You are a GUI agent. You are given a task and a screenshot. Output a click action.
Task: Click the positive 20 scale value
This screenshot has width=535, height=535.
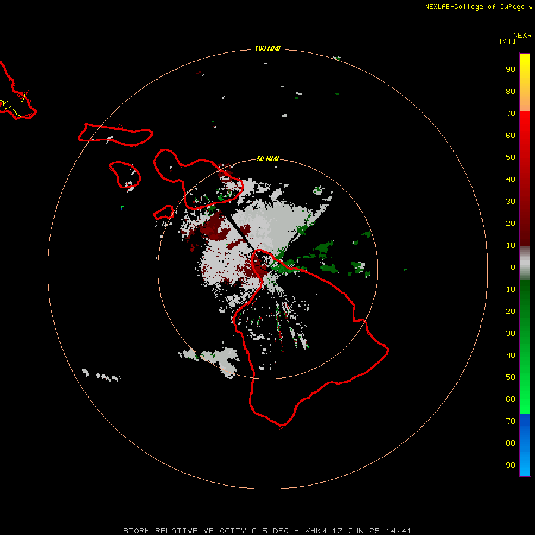coord(511,223)
